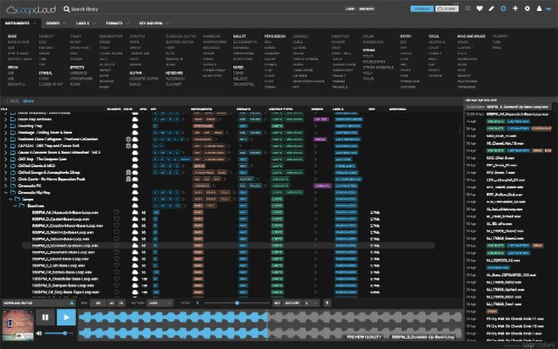The height and width of the screenshot is (349, 558).
Task: Toggle the Library view button
Action: coord(422,9)
